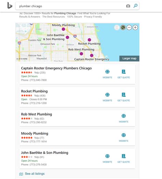The image size is (162, 179).
Task: Open Captain Rooter Emergency Plumbers Chicago listing
Action: pyautogui.click(x=56, y=68)
